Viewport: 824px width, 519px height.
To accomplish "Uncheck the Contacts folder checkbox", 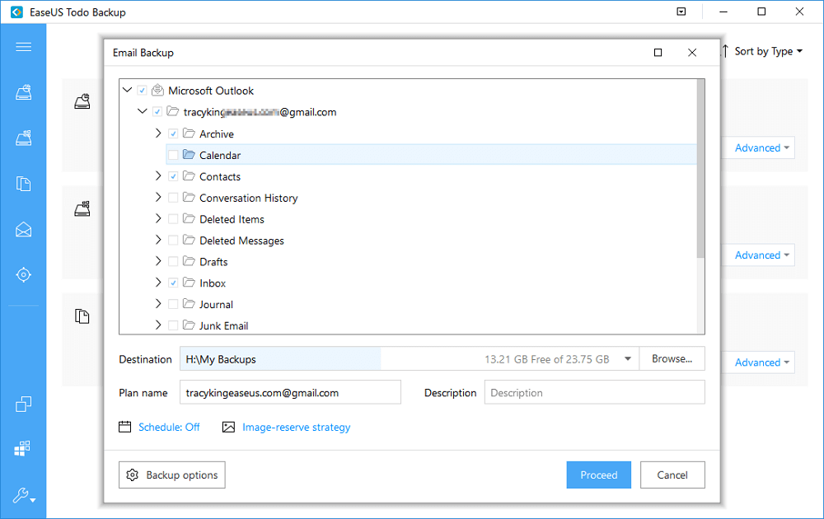I will (173, 176).
